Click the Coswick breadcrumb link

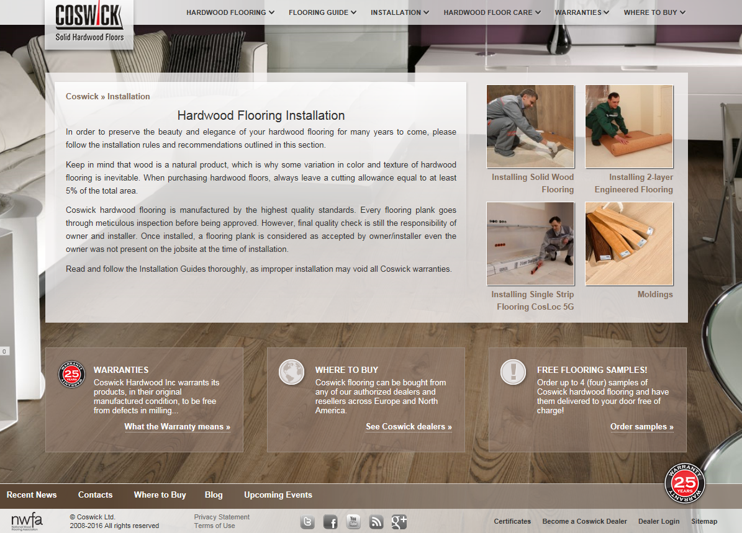pos(82,96)
